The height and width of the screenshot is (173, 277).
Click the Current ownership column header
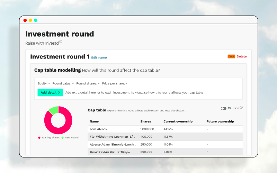178,121
